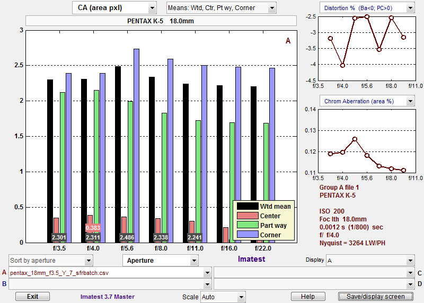
Task: Open the Aperture x-axis dropdown
Action: point(161,261)
